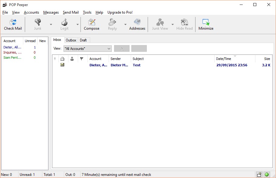Open the View menu
Viewport: 276px width, 178px height.
(16, 12)
